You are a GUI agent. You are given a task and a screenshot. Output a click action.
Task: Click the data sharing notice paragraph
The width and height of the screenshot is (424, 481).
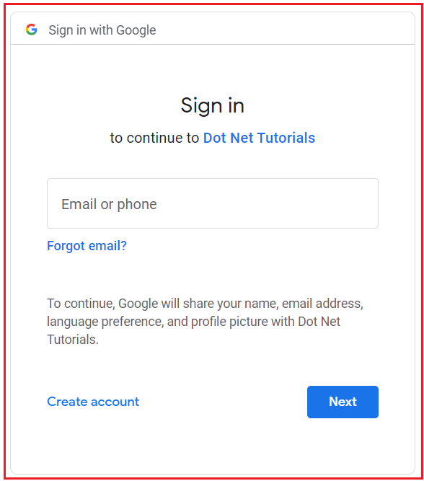(205, 322)
